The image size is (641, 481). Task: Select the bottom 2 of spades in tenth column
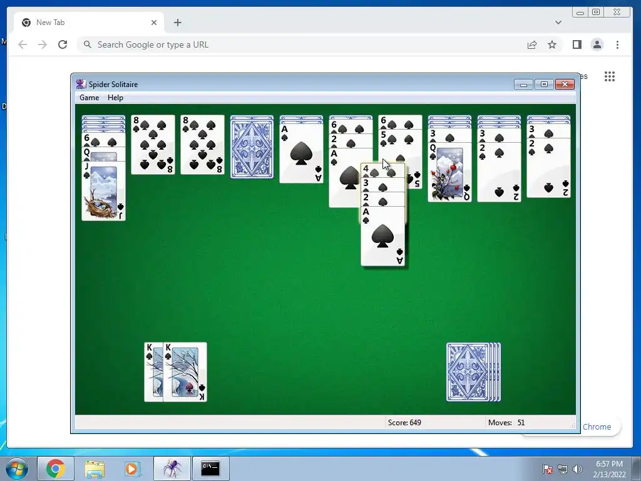coord(548,168)
